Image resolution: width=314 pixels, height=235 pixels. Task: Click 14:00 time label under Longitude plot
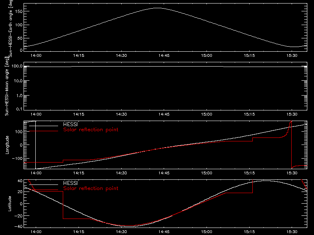36,173
